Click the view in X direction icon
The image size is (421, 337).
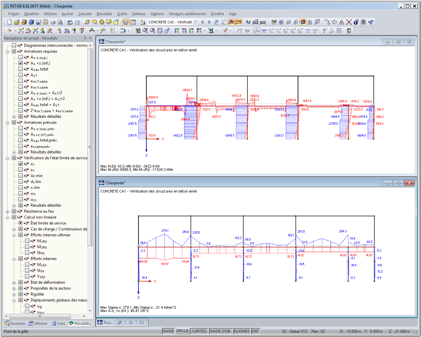pyautogui.click(x=177, y=31)
